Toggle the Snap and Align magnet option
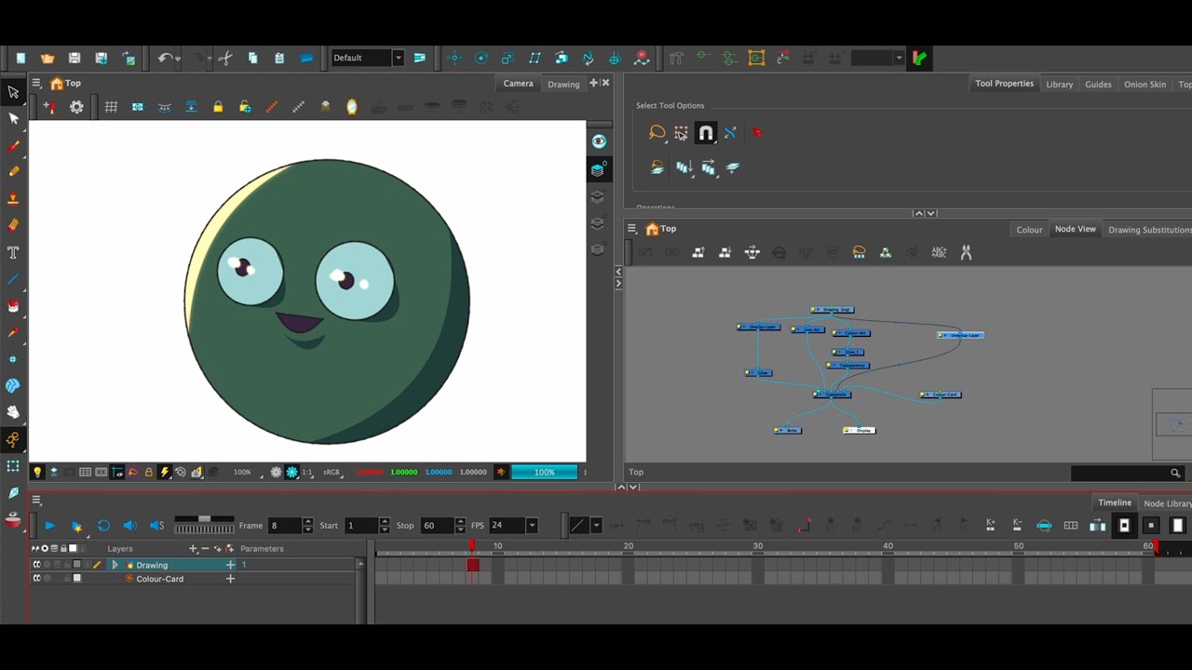The height and width of the screenshot is (670, 1192). click(x=706, y=133)
